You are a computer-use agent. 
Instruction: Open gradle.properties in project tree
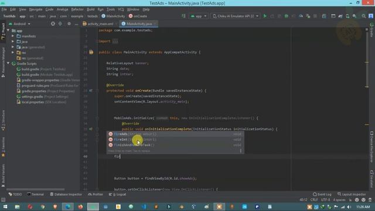click(46, 91)
